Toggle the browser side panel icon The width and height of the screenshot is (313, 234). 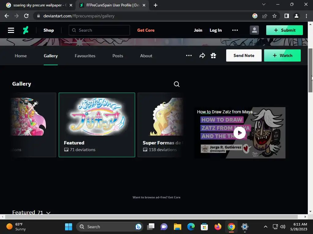(x=287, y=16)
